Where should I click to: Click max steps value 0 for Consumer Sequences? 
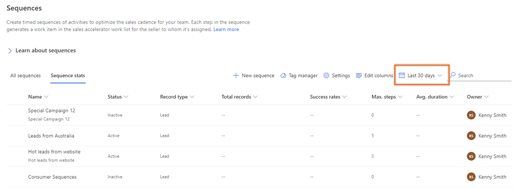[373, 177]
